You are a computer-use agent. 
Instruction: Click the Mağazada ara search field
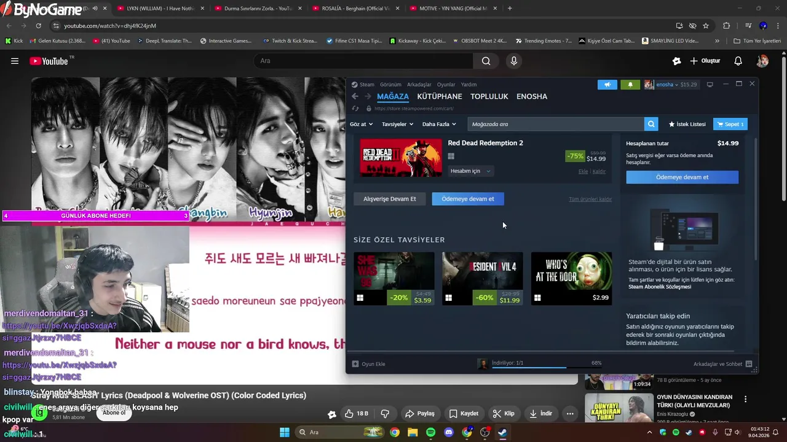coord(556,124)
